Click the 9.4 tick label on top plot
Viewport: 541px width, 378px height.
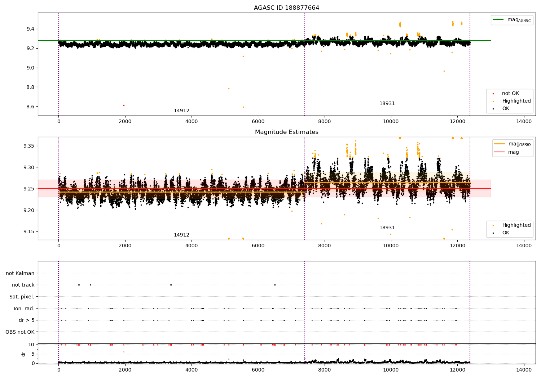click(x=30, y=29)
